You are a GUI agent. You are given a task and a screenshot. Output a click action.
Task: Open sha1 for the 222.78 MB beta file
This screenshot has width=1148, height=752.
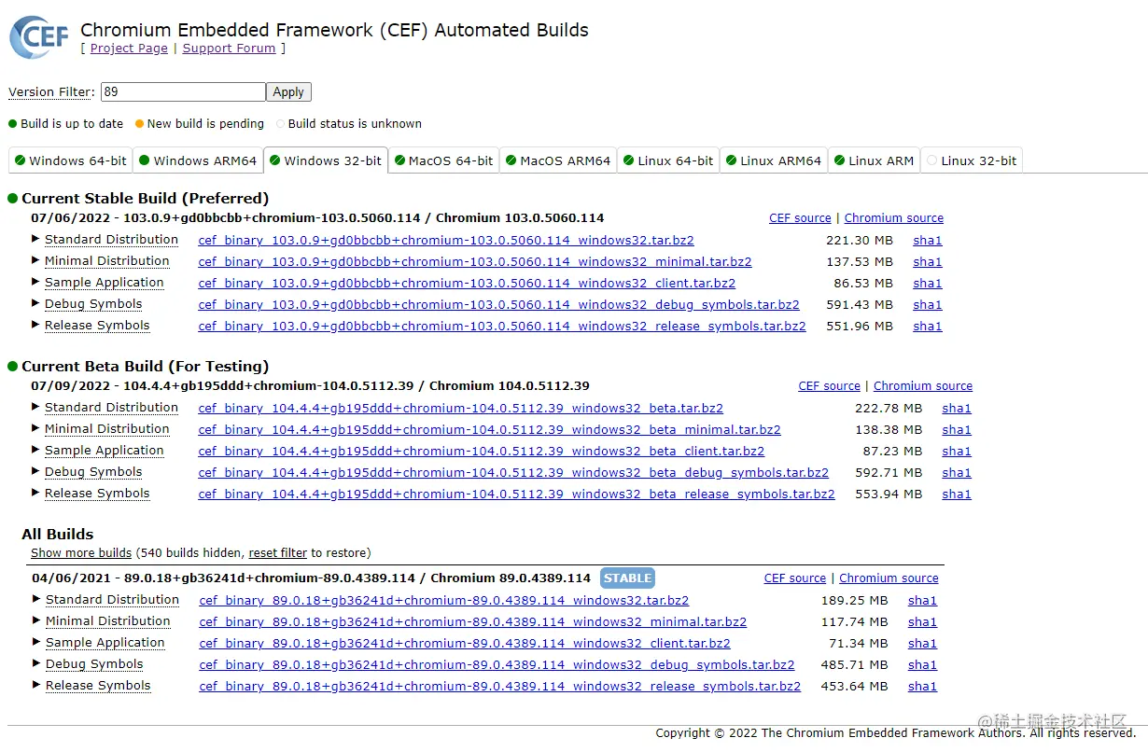(957, 409)
